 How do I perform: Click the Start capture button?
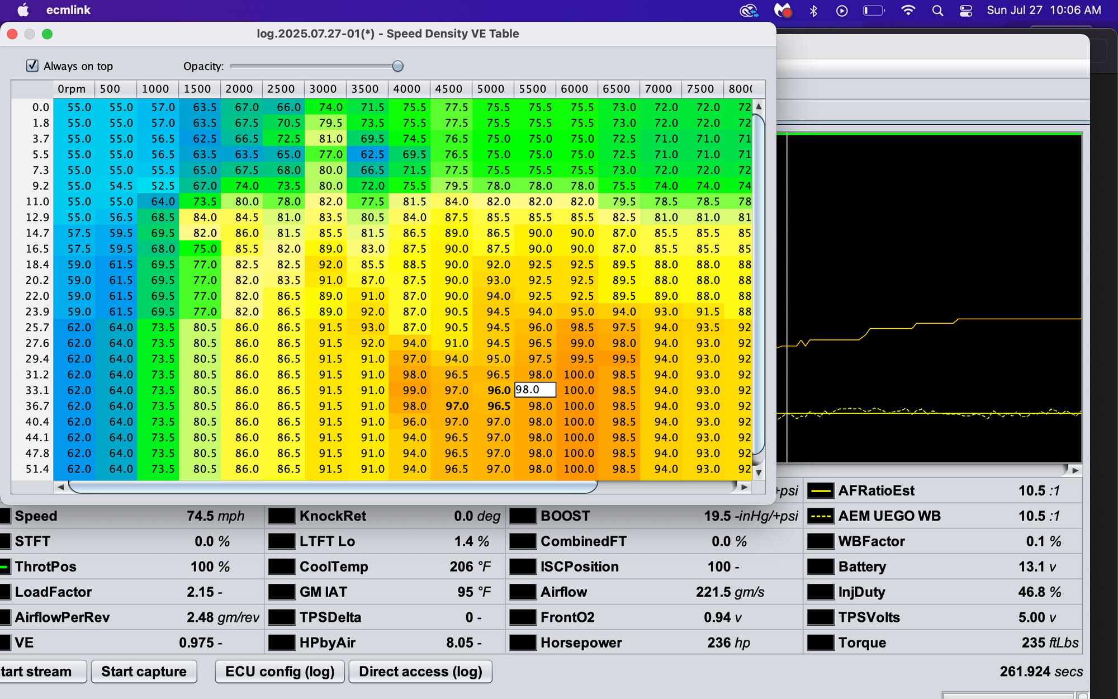pyautogui.click(x=144, y=671)
